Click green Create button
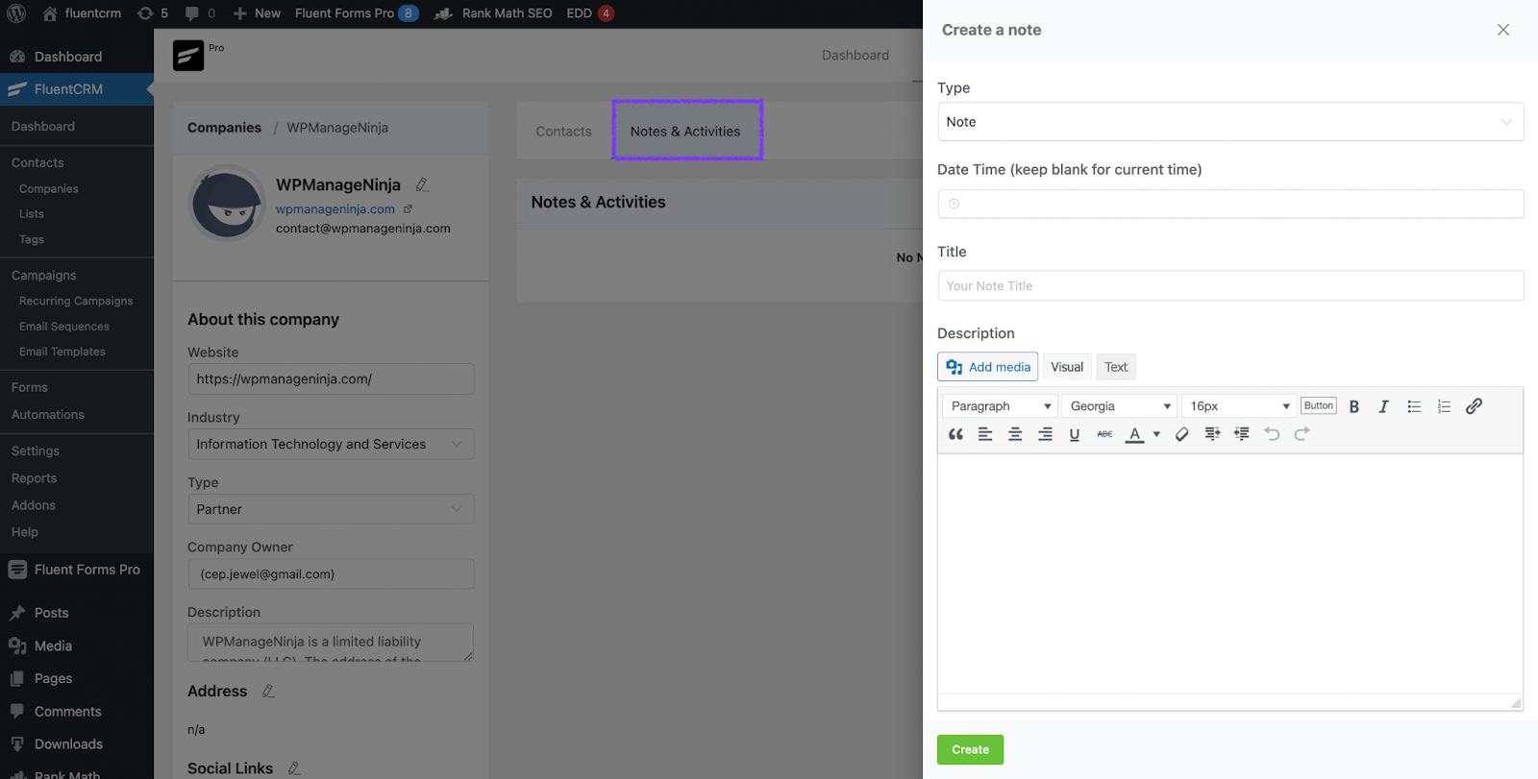 pos(970,750)
